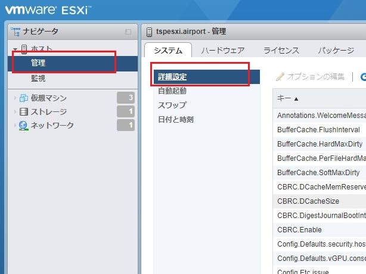Click the host icon beside tspesxi.airport title
Viewport: 366px width, 274px height.
pyautogui.click(x=149, y=32)
